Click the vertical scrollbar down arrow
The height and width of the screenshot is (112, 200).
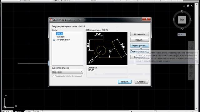[x=196, y=109]
